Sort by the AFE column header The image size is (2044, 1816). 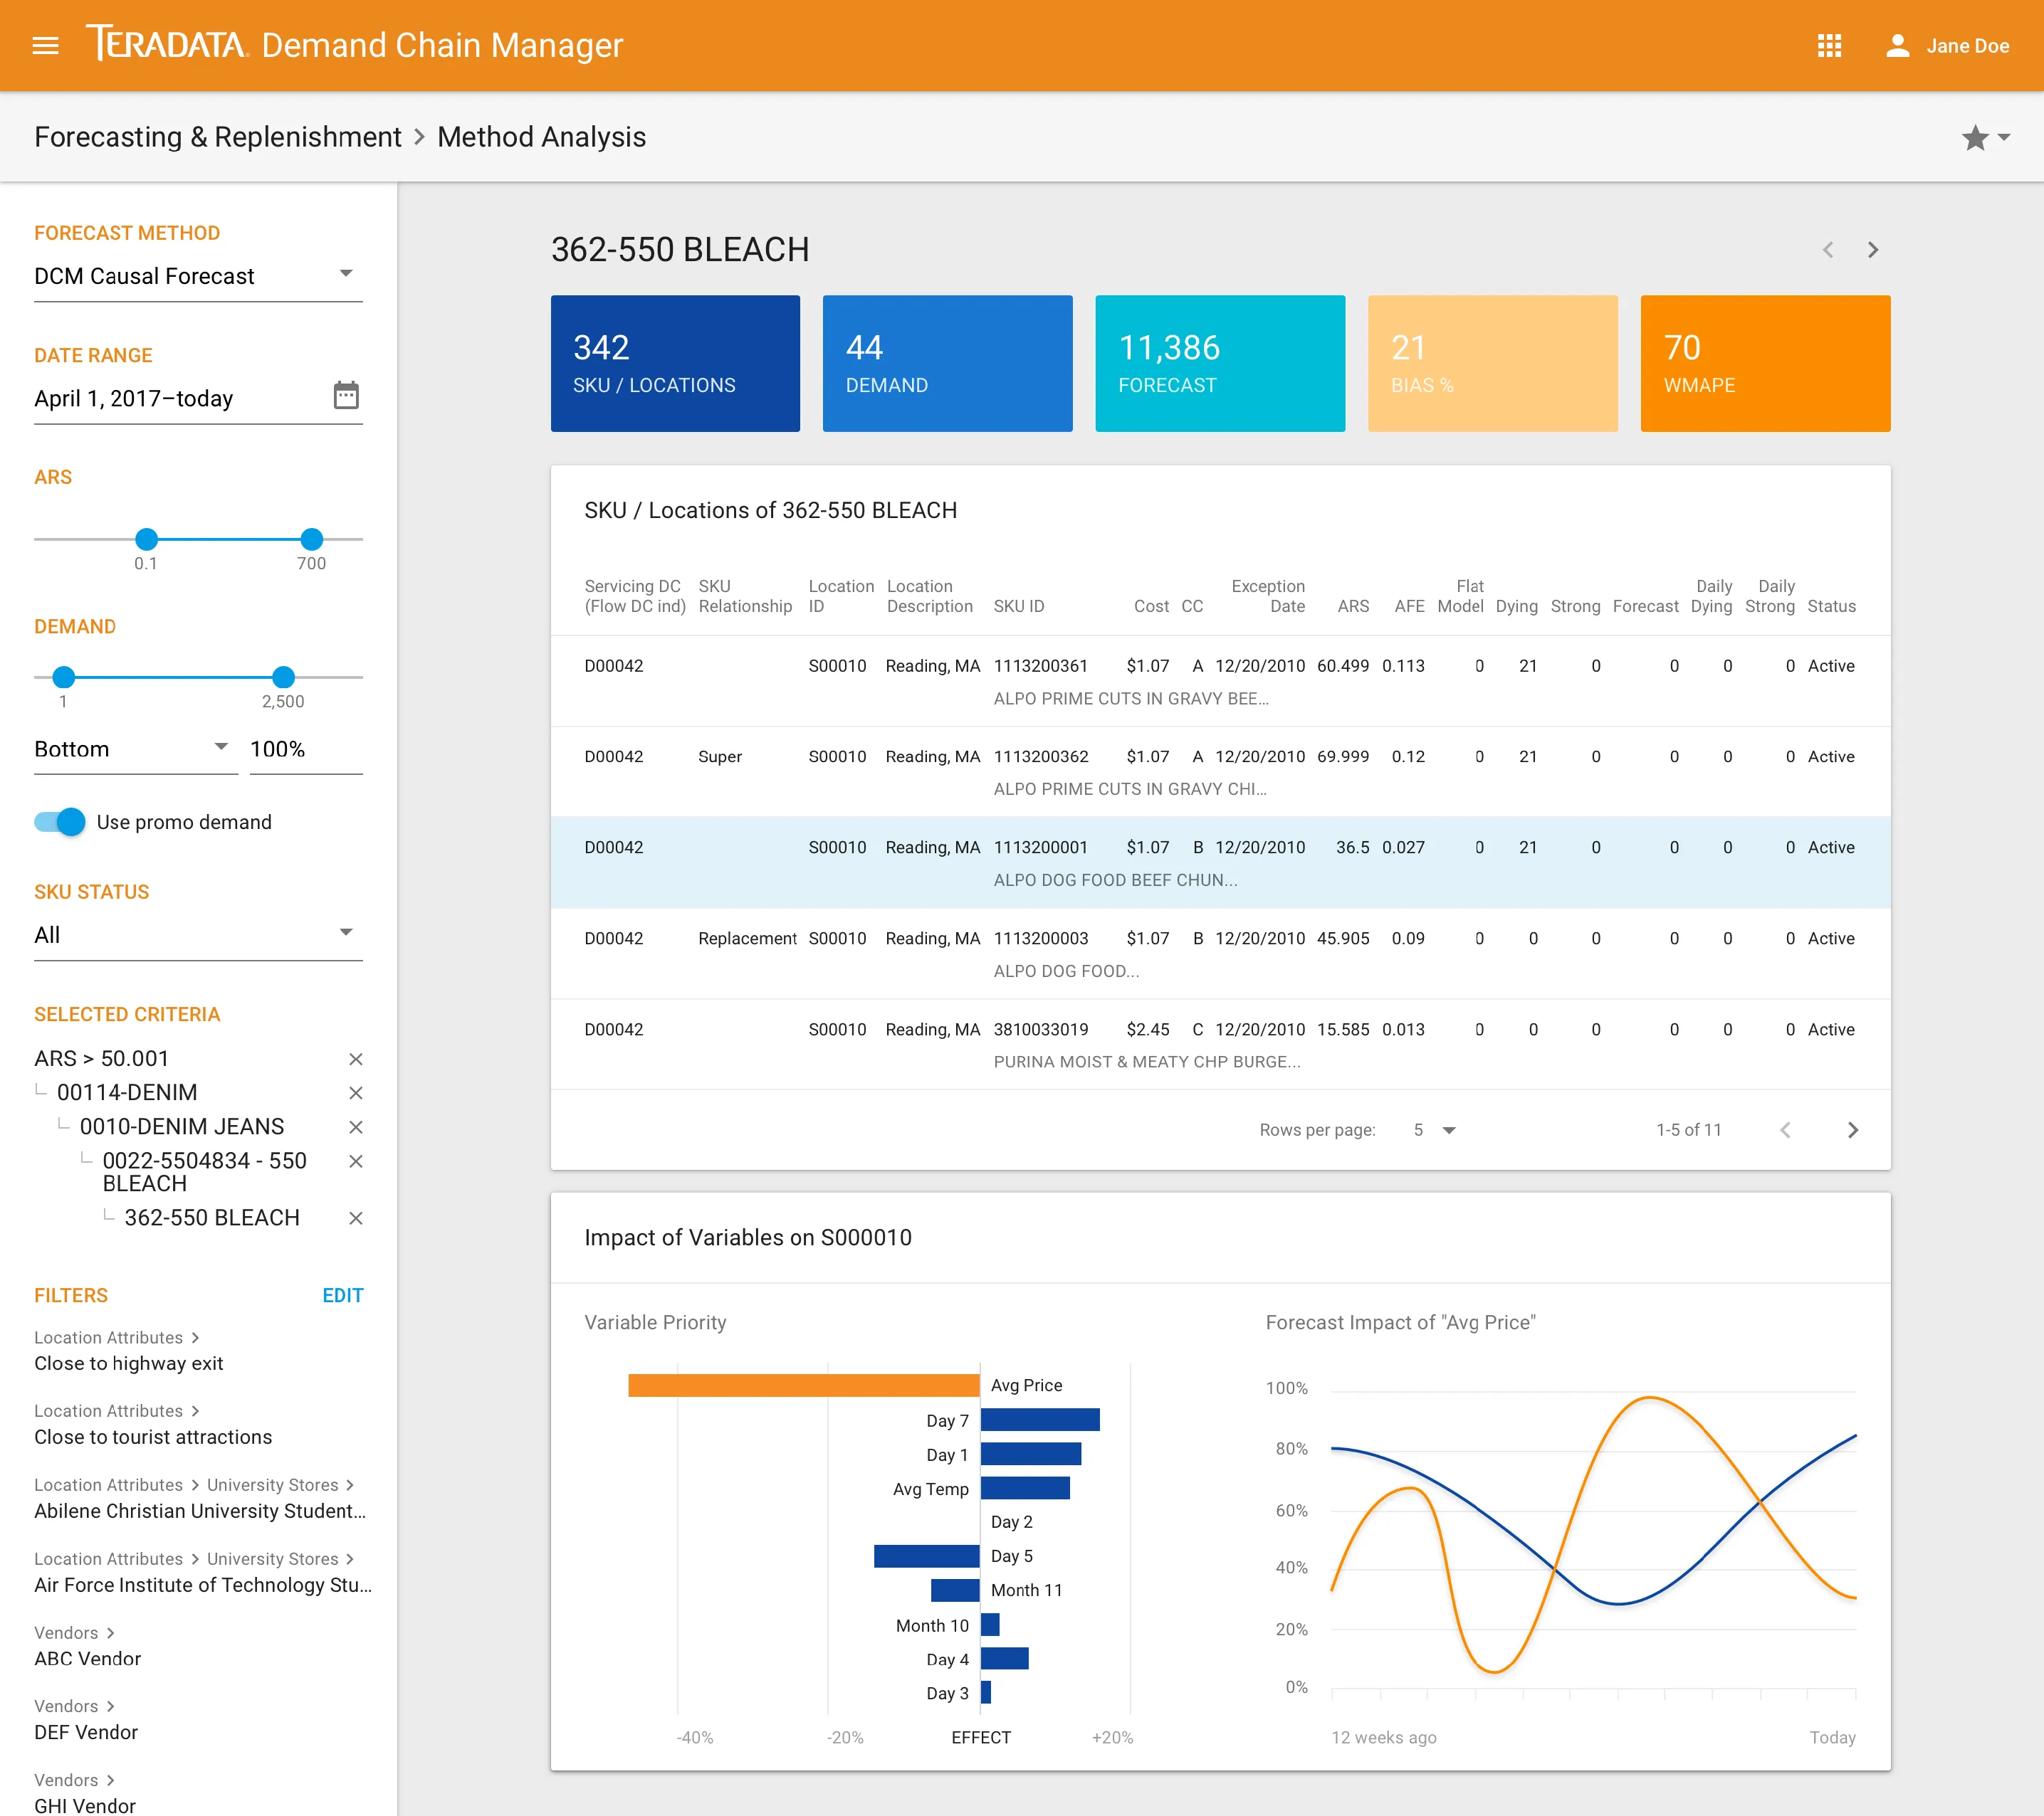tap(1409, 607)
